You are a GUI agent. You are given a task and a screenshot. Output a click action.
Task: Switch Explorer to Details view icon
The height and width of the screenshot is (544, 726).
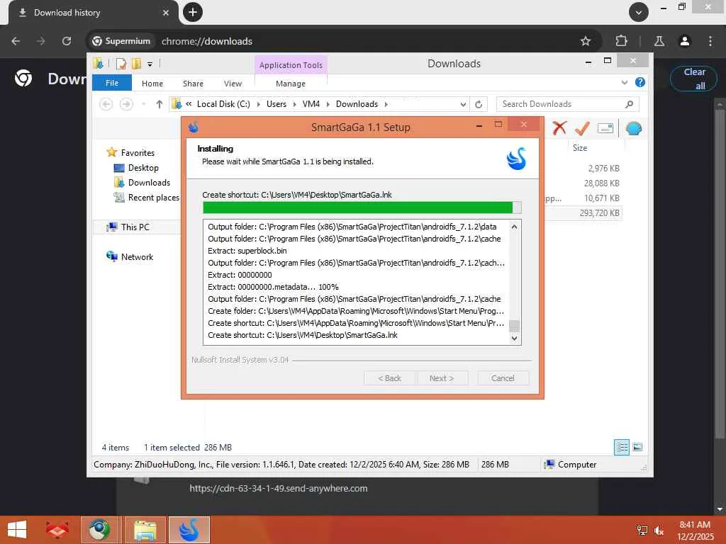point(621,447)
